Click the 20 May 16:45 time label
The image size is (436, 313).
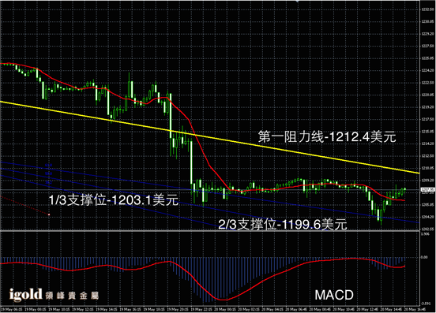[x=415, y=309]
